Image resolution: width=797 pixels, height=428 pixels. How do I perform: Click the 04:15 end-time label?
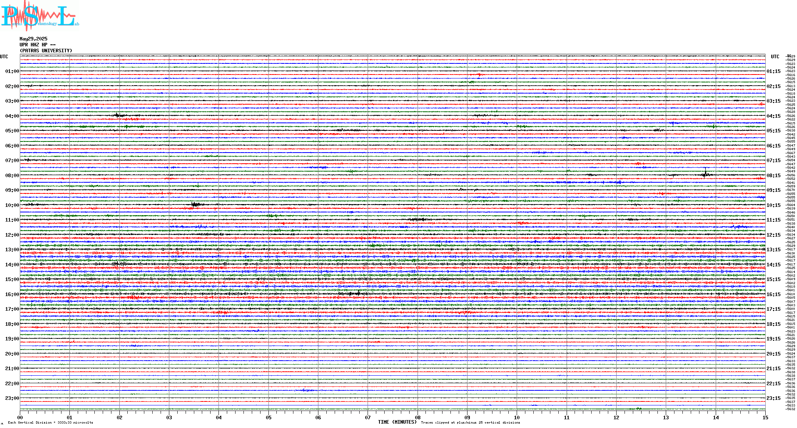774,116
